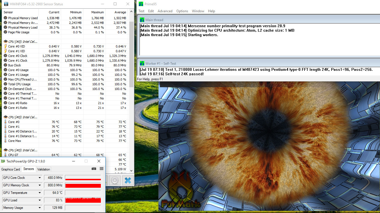Click the 480.0 MHz GPU Core Clock value
Viewport: 380px width, 213px height.
coord(54,178)
